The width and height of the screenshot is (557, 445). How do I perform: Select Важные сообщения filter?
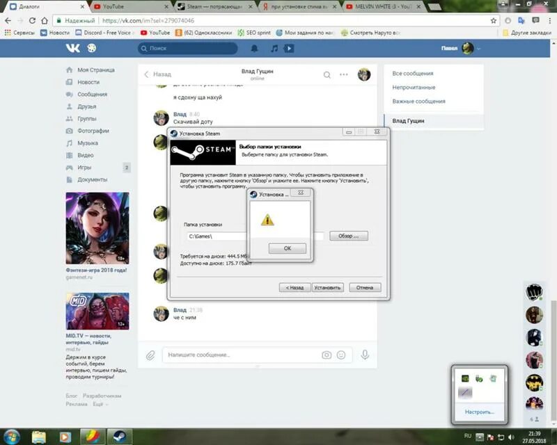pos(418,101)
